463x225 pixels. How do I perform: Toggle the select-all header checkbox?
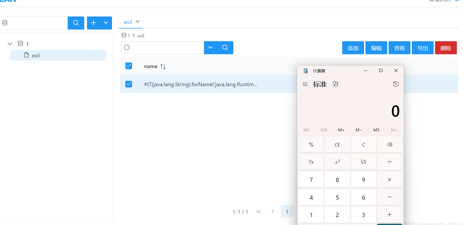click(129, 66)
